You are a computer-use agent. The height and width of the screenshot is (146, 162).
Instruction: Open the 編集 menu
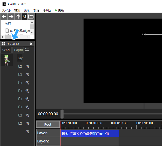click(x=17, y=10)
